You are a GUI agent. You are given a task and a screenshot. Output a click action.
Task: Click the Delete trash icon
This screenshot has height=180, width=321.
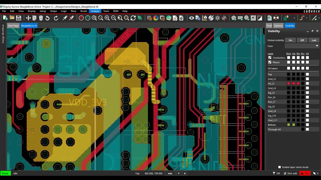point(41,18)
